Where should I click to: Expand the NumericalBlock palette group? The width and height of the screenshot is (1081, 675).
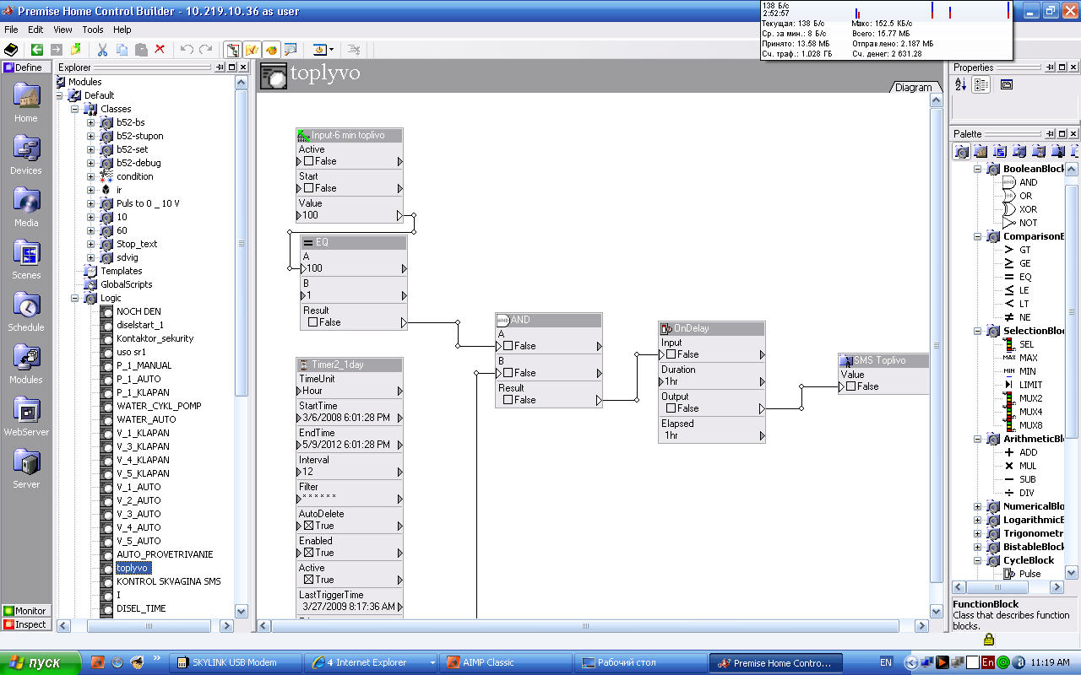point(978,506)
